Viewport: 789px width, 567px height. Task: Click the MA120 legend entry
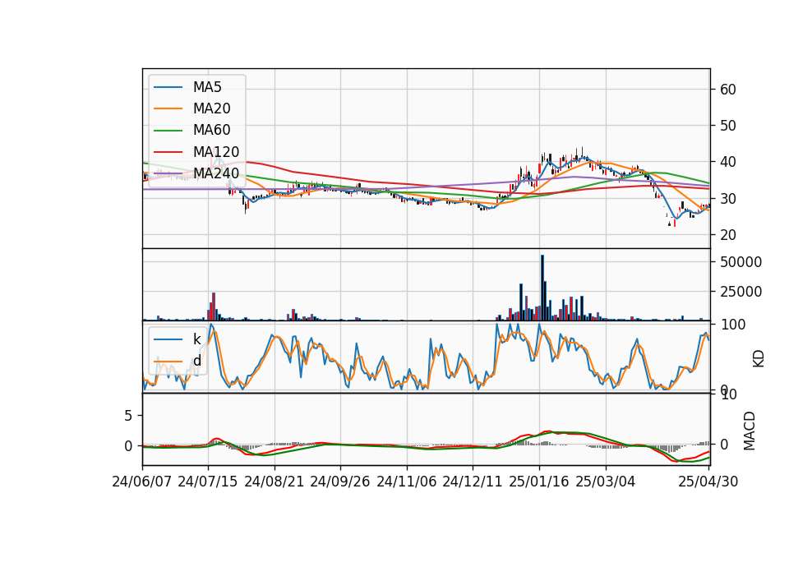(196, 152)
